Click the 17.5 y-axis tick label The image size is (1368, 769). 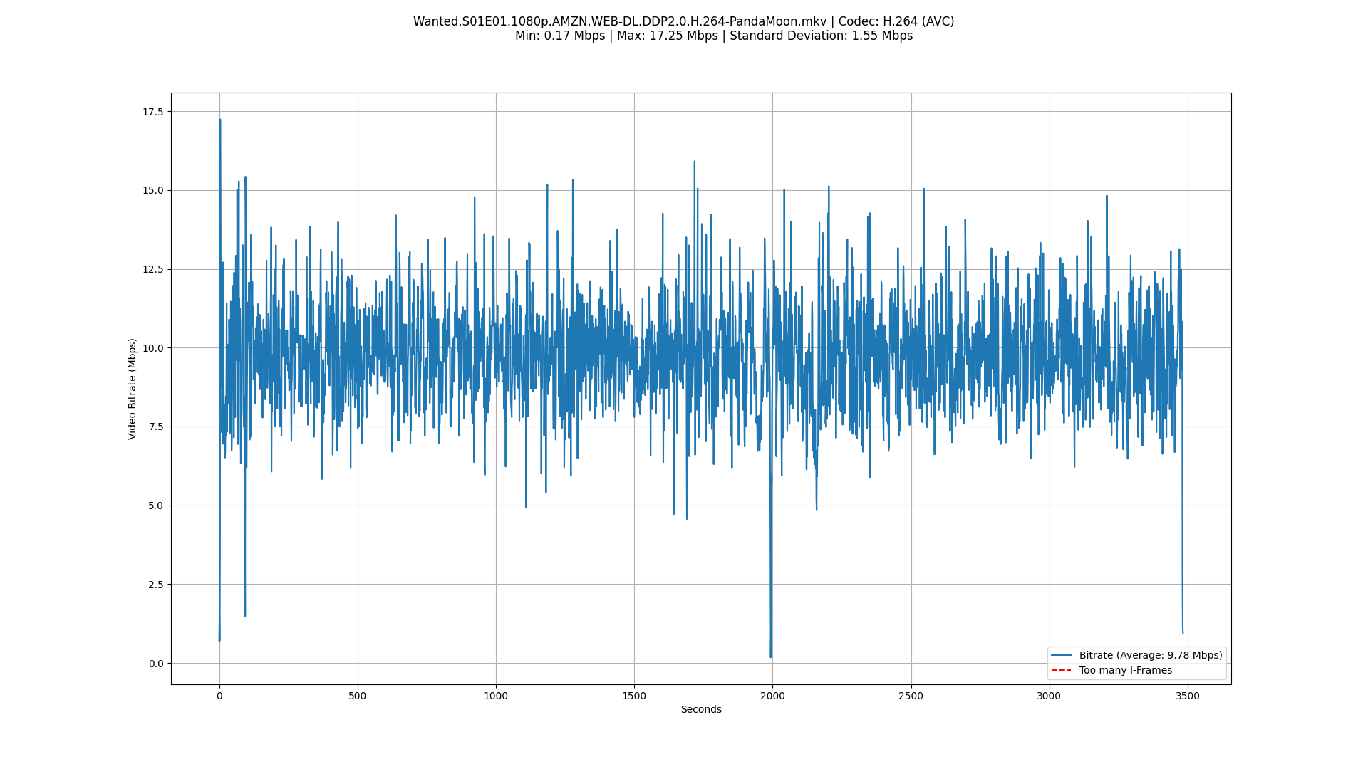tap(152, 112)
